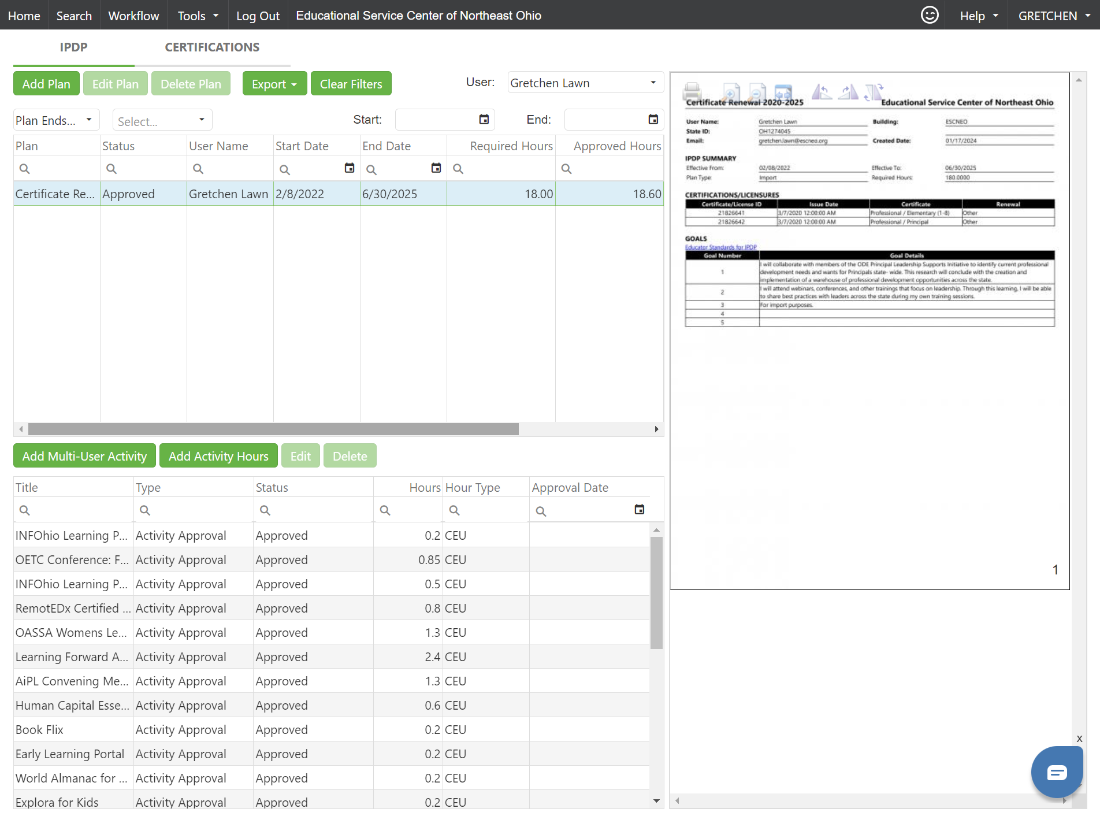Click the activities list vertical scrollbar thumb

click(x=656, y=592)
